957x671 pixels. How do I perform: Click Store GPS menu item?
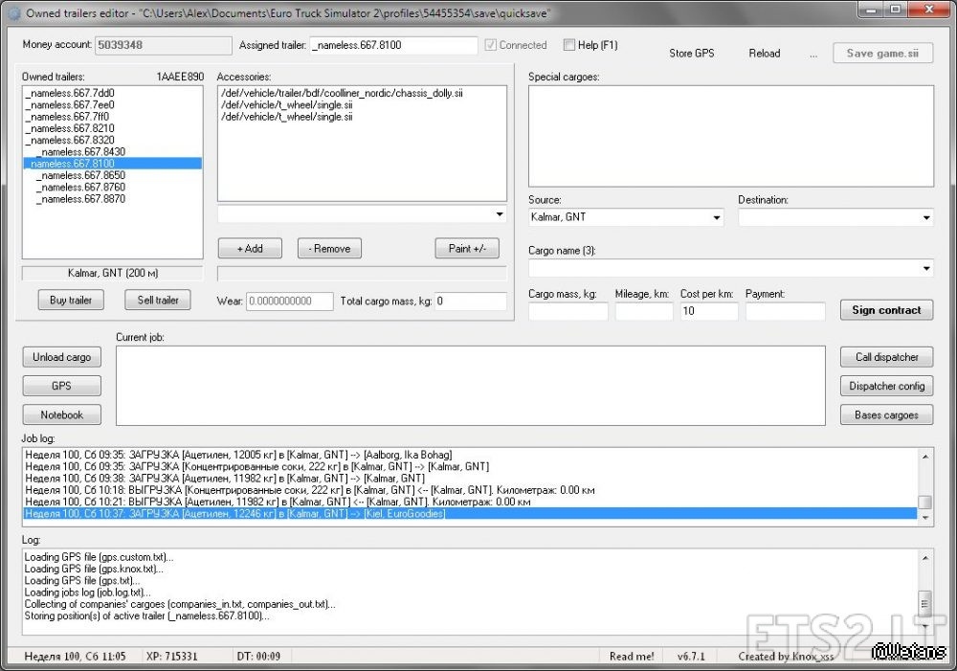(x=691, y=54)
